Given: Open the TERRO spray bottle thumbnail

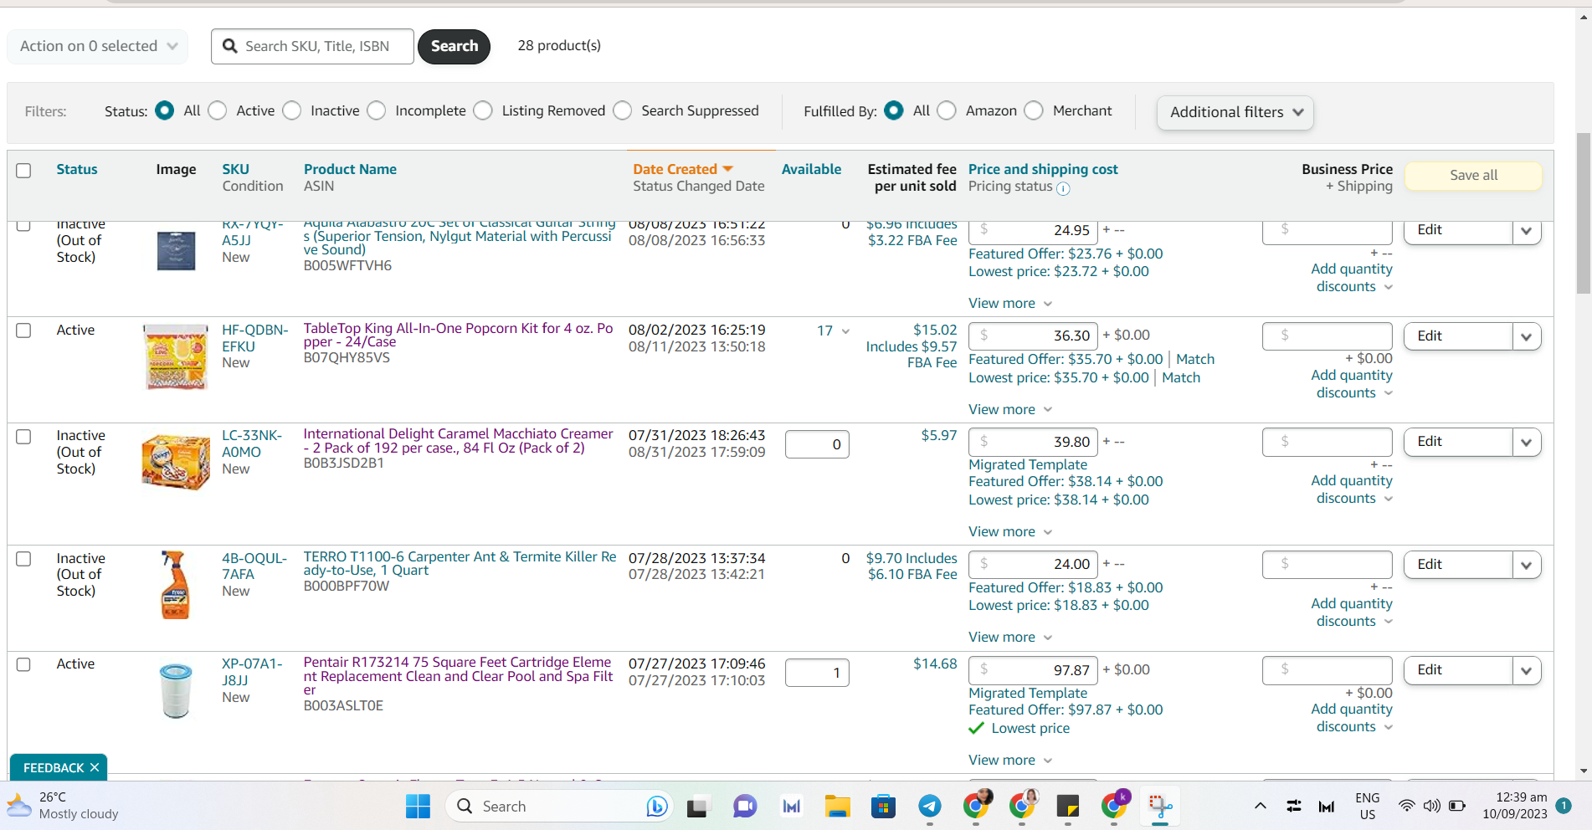Looking at the screenshot, I should pos(175,584).
